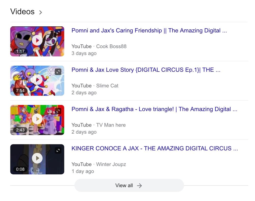Expand the Caring Friendship video preview icon

click(x=58, y=33)
